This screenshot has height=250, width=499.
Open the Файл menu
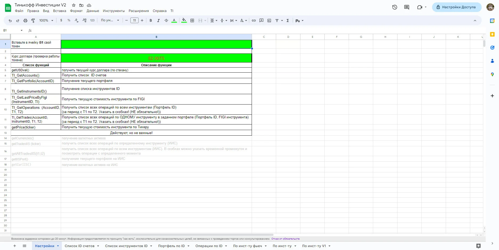point(19,11)
